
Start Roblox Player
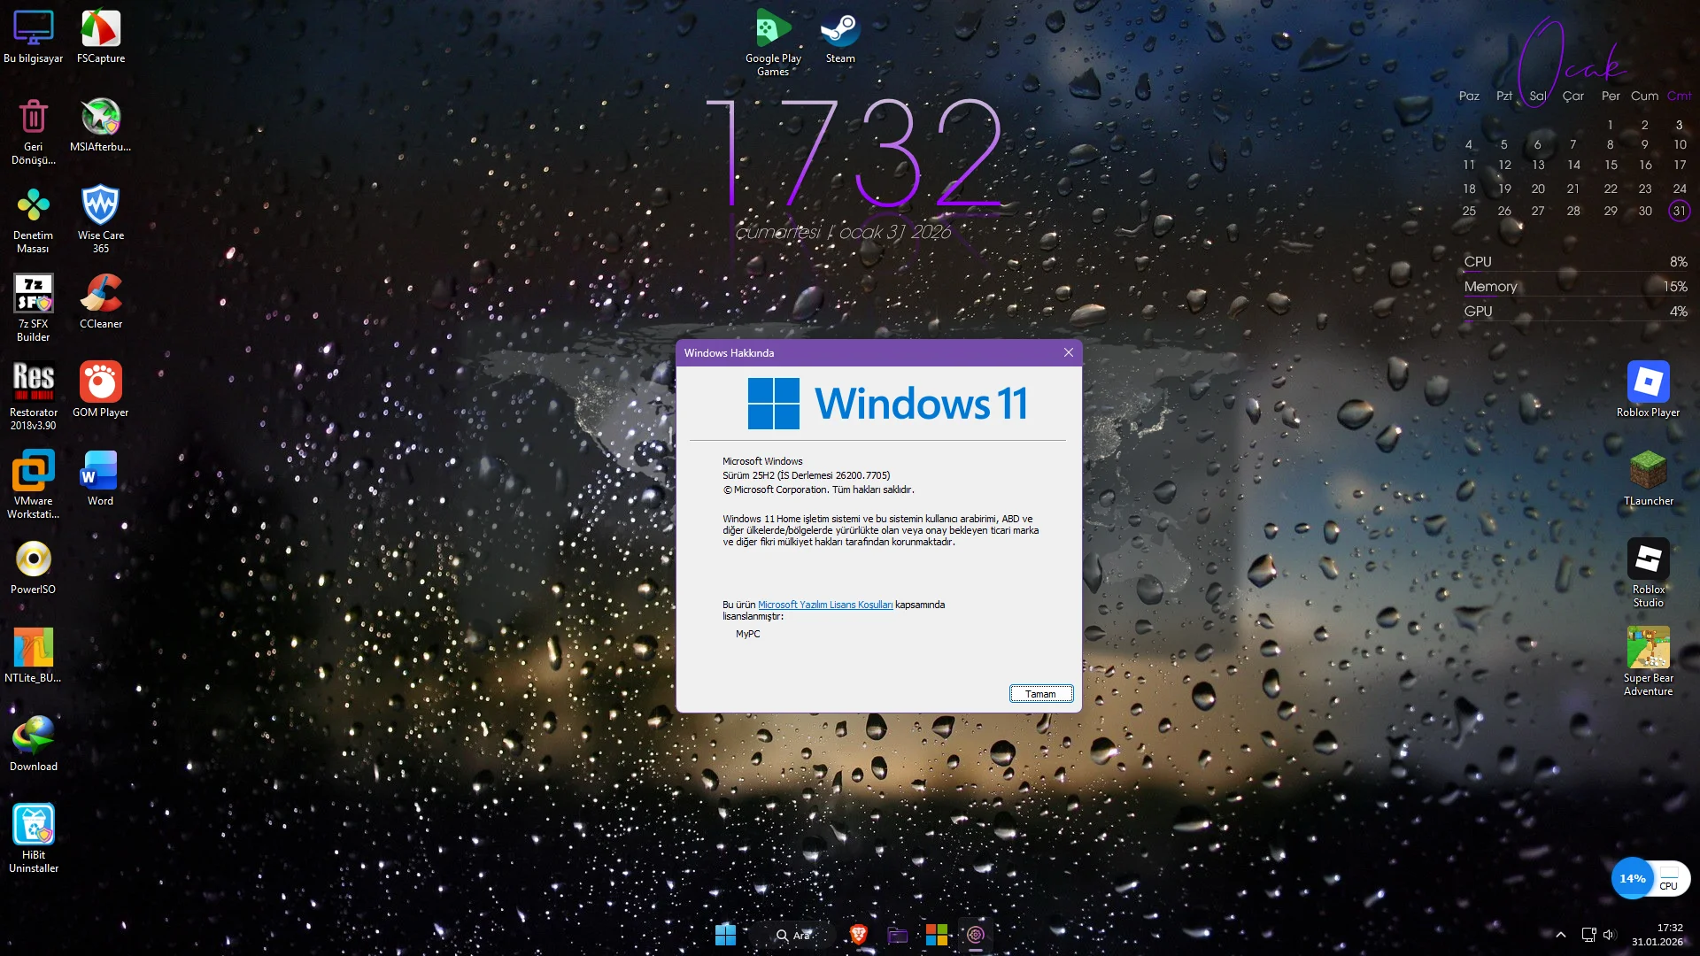tap(1647, 382)
